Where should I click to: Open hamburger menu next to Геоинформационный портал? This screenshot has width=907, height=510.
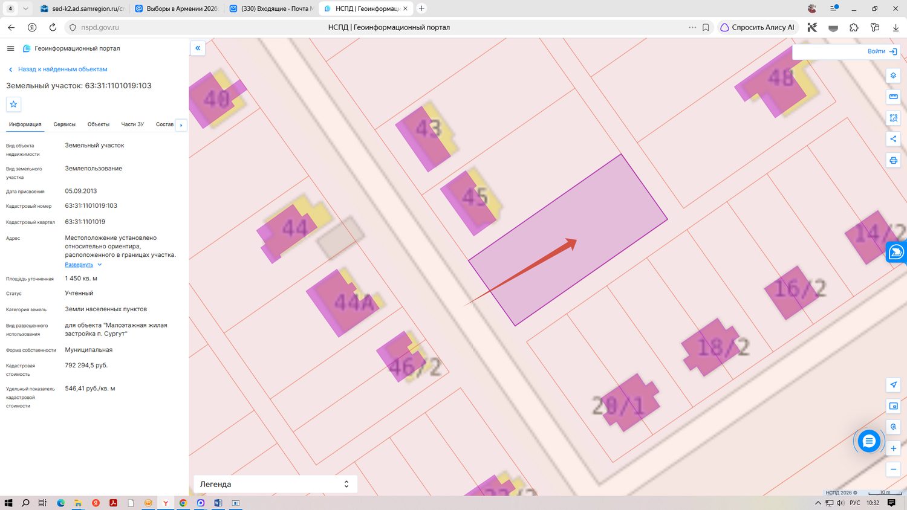[10, 48]
